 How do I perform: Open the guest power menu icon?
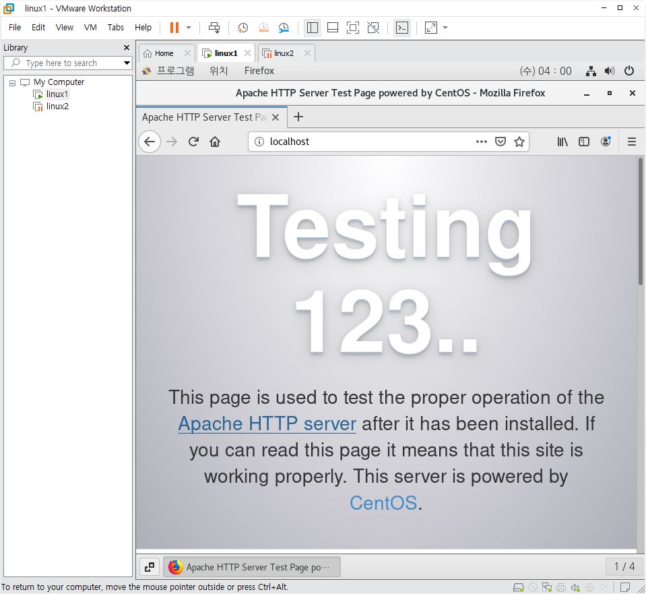click(x=629, y=71)
